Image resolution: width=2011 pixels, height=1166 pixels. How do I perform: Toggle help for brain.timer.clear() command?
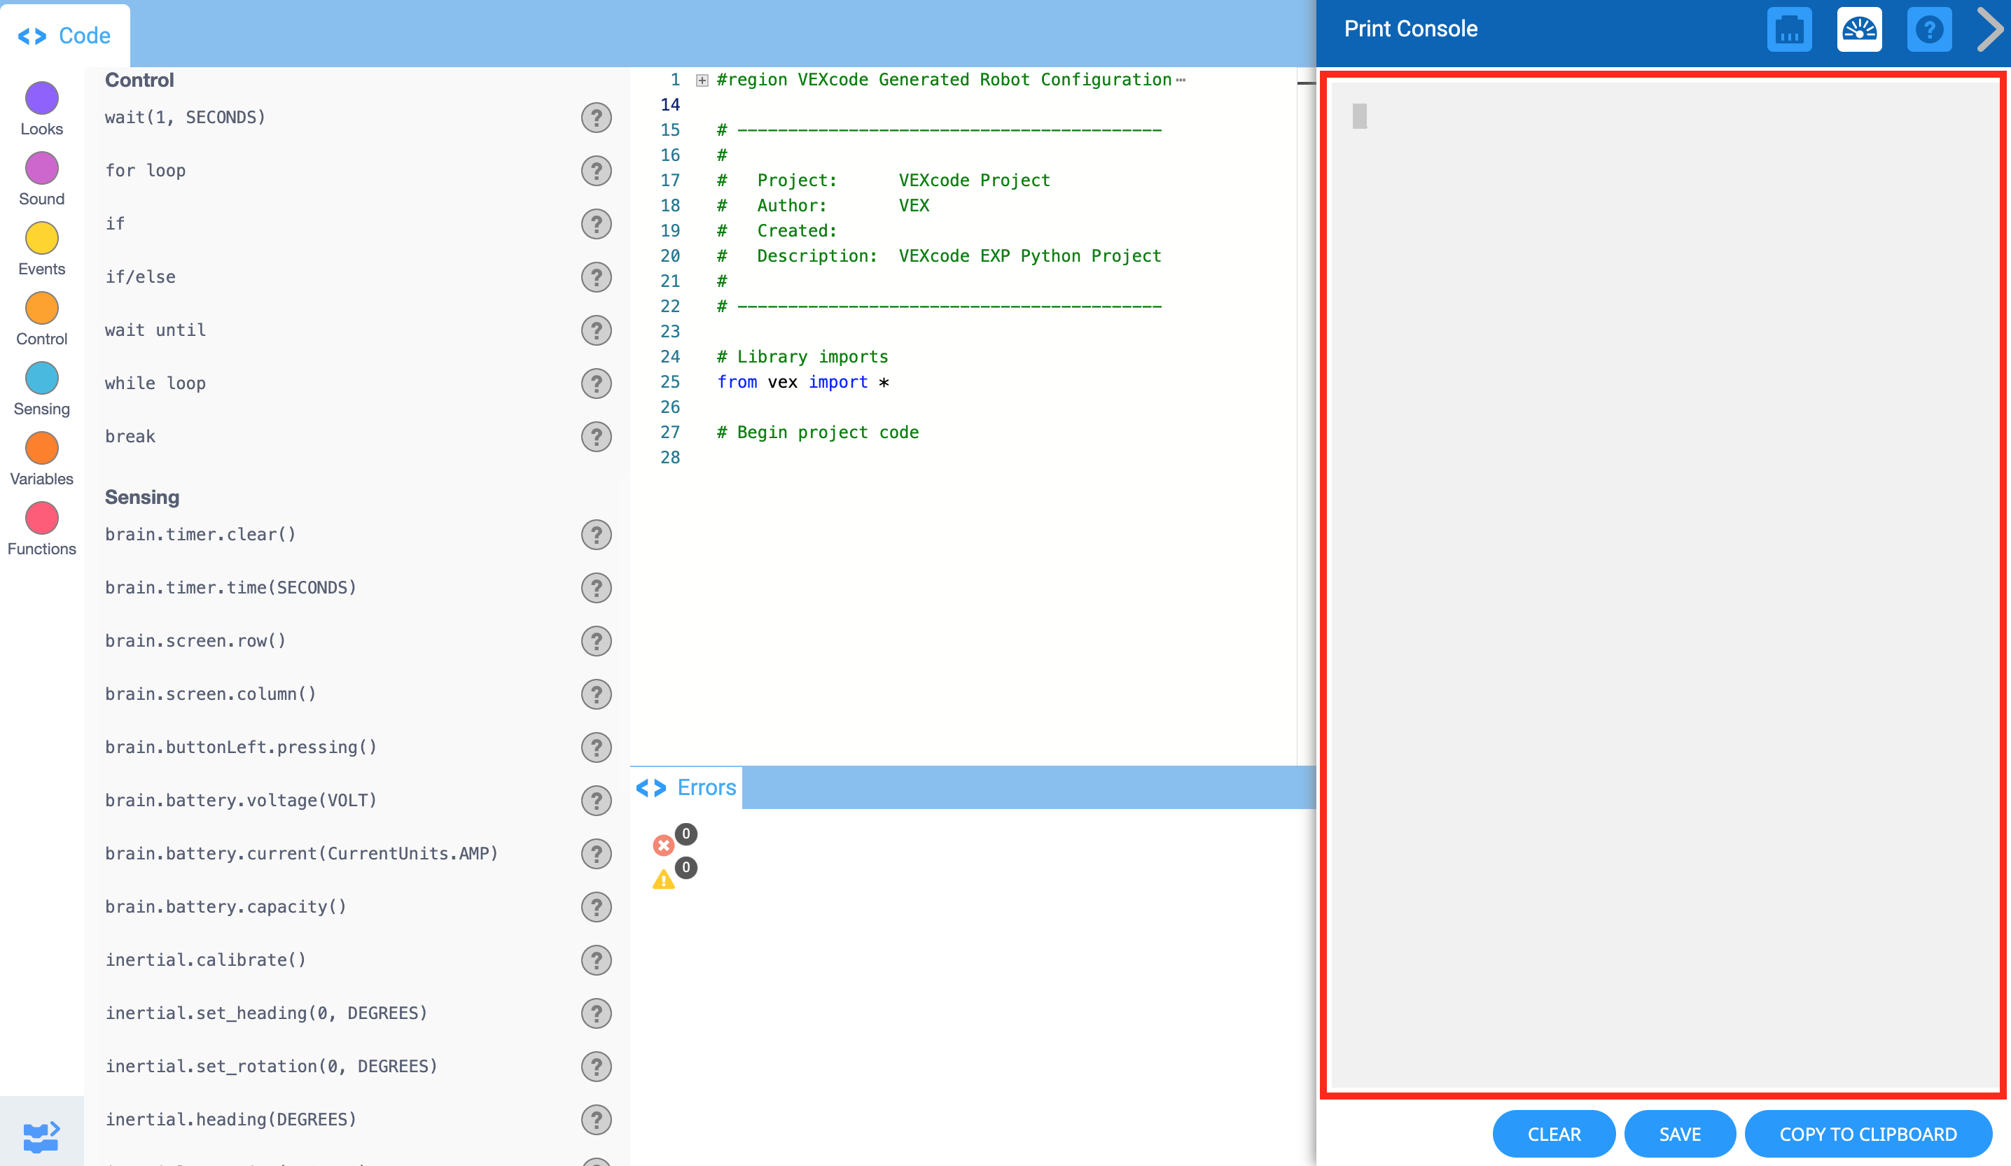(596, 534)
